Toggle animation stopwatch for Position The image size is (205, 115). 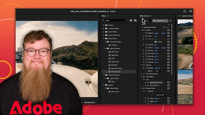point(146,33)
